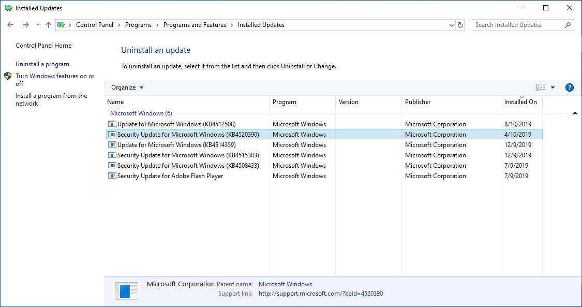Image resolution: width=582 pixels, height=307 pixels.
Task: Select Programs and Features breadcrumb
Action: click(195, 25)
